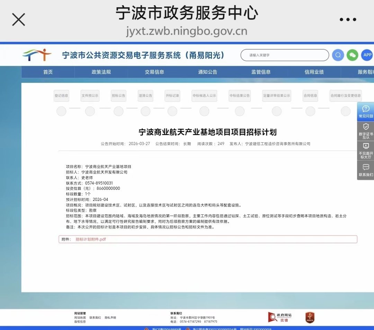
Task: Click the 隐私声明 footer link
Action: click(110, 318)
